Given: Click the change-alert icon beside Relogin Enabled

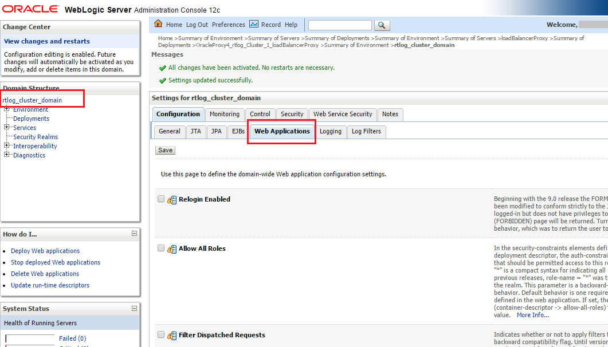Looking at the screenshot, I should (x=171, y=199).
